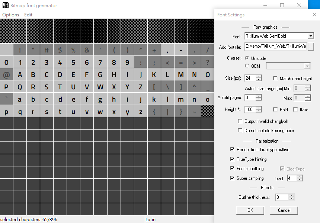Screen dimensions: 320x223
Task: Uncheck Super sampling
Action: [x=232, y=178]
